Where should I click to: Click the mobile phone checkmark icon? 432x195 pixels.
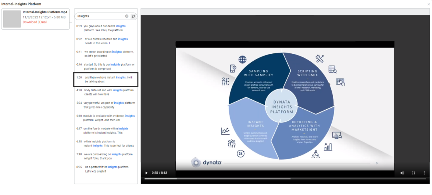click(233, 69)
